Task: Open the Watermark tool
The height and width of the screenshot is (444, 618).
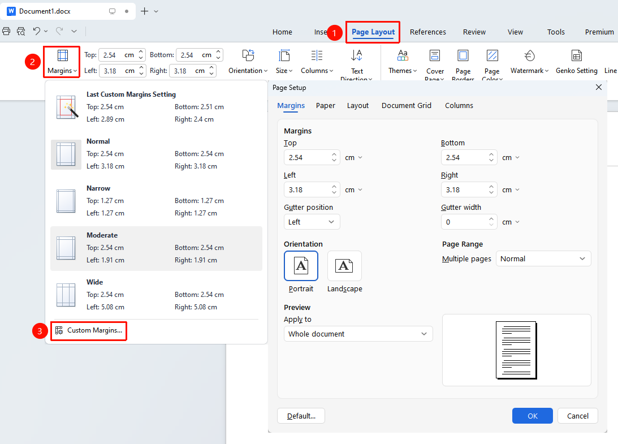Action: [x=529, y=62]
